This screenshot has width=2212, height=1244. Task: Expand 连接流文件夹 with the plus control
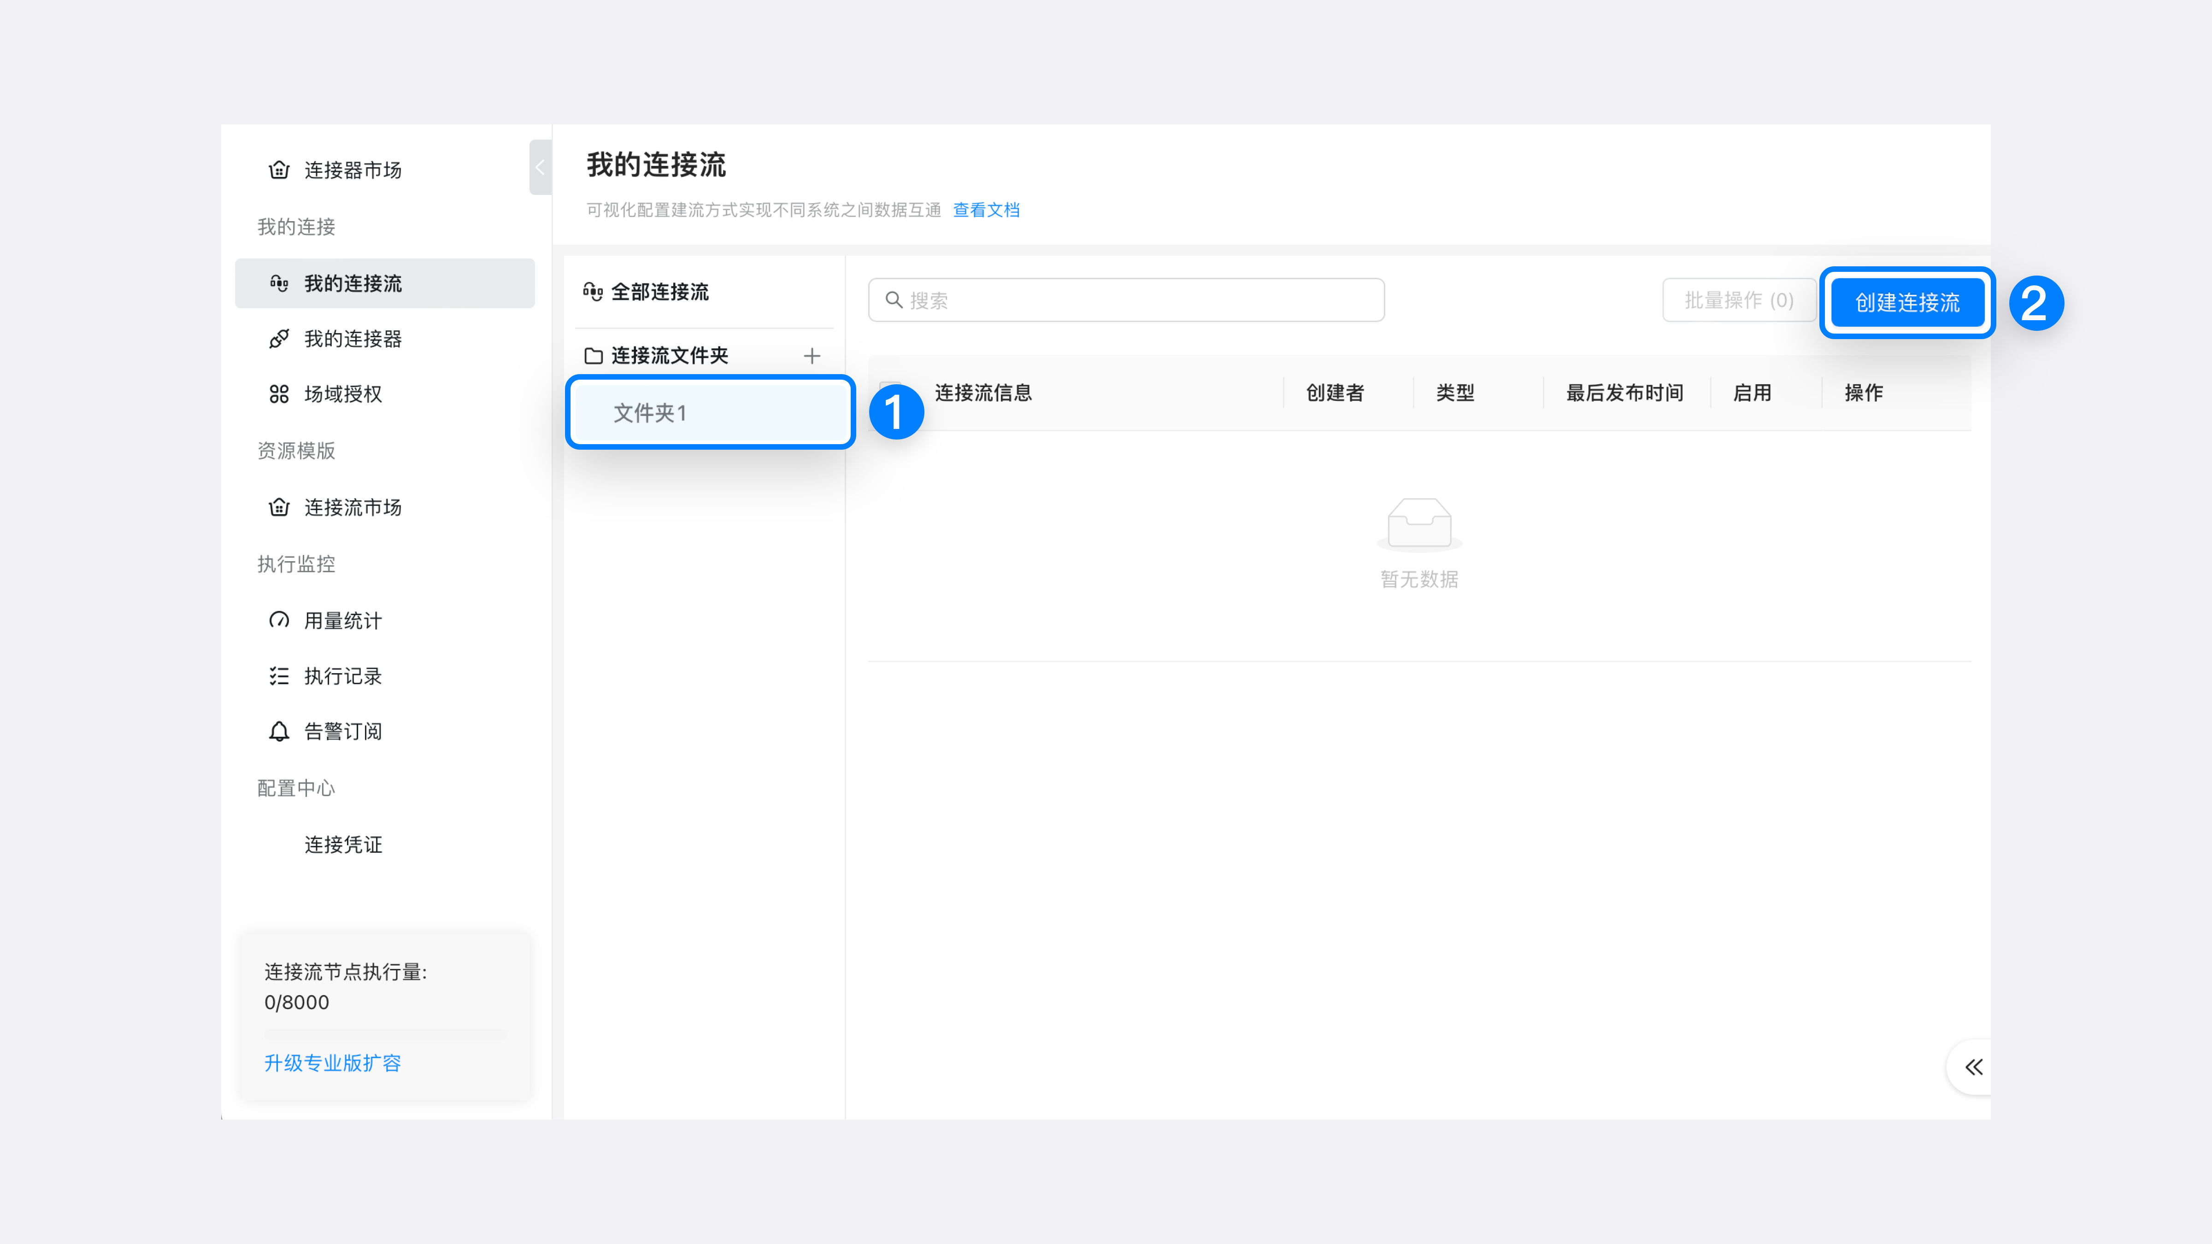click(812, 355)
